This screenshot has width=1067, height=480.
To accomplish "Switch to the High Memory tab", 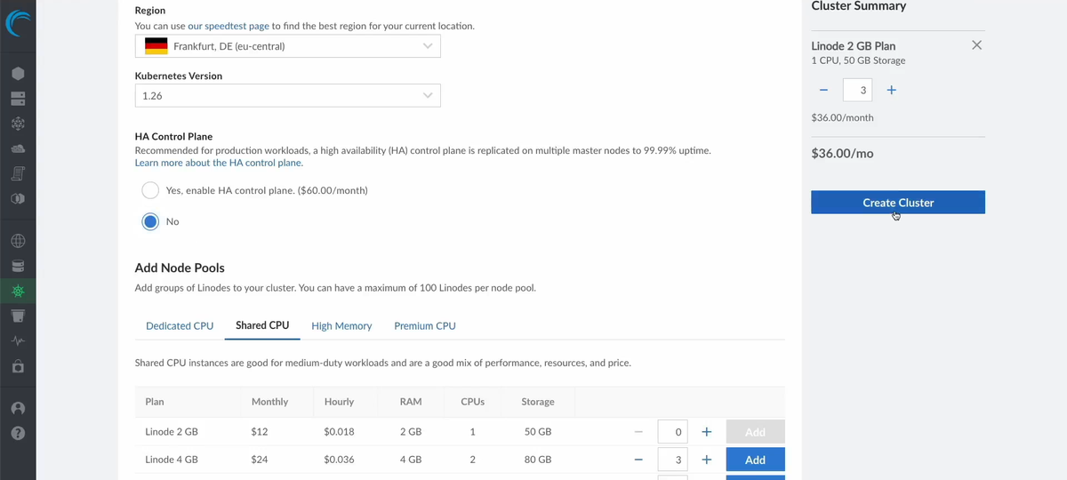I will 341,326.
